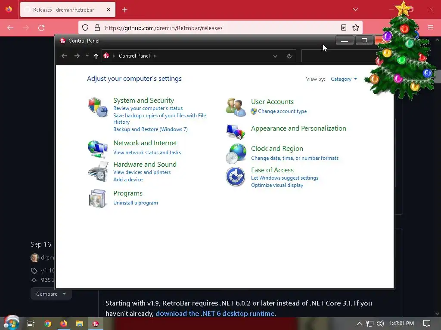Open the Hardware and Sound heading
This screenshot has width=441, height=330.
(145, 165)
